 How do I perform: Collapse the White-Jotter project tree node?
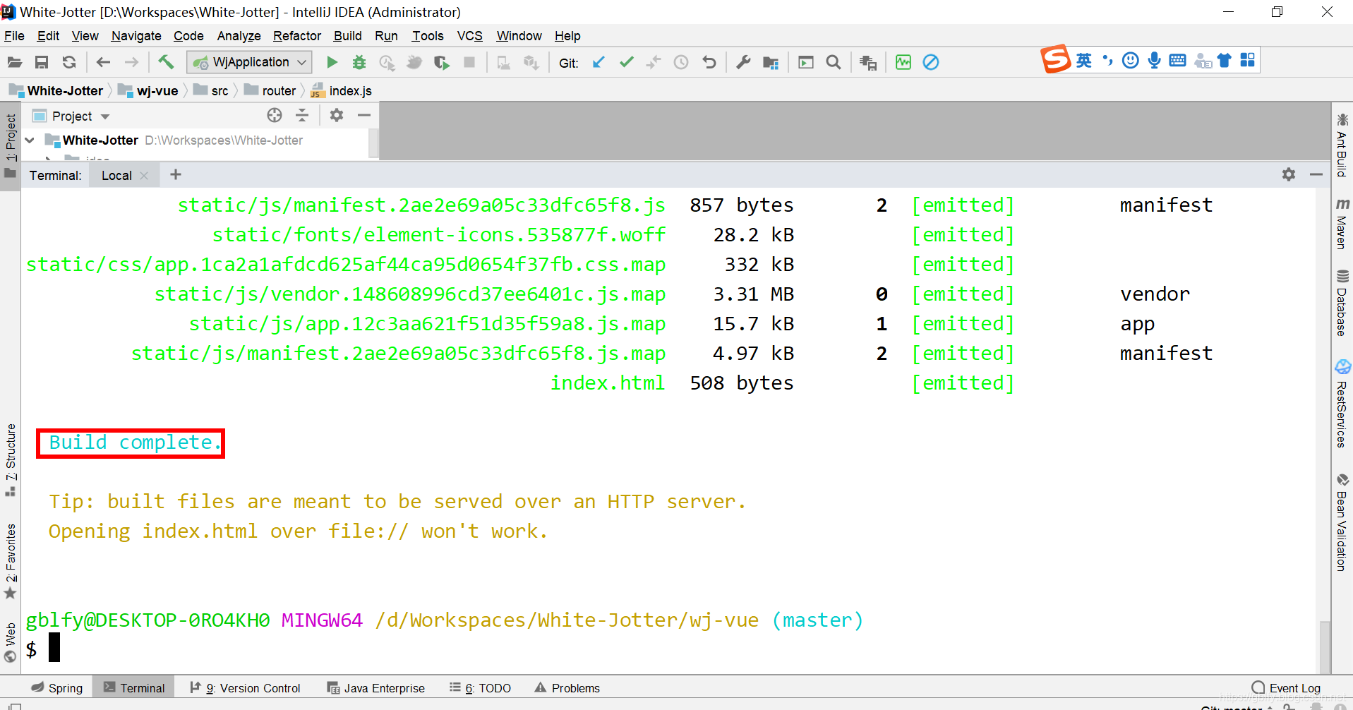tap(30, 140)
